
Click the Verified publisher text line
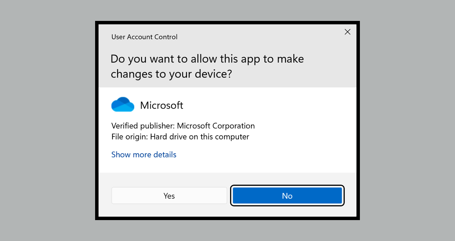click(x=183, y=125)
